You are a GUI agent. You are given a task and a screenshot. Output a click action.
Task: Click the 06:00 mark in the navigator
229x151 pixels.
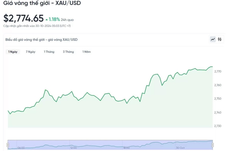[21, 148]
